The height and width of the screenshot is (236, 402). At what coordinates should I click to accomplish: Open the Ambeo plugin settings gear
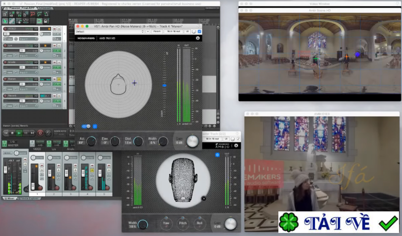tap(236, 146)
